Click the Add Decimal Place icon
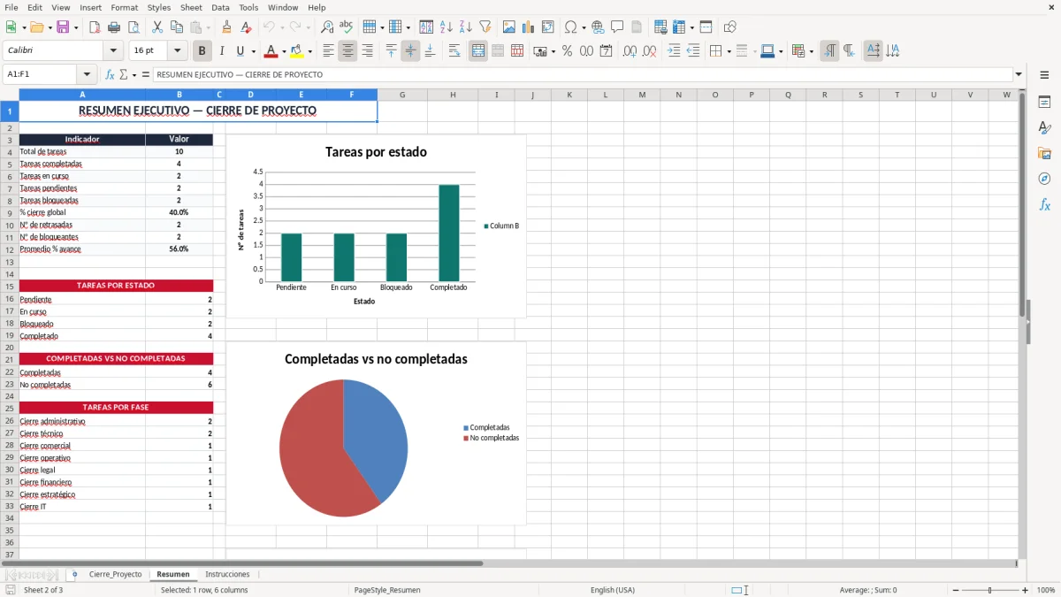Image resolution: width=1061 pixels, height=597 pixels. tap(630, 51)
